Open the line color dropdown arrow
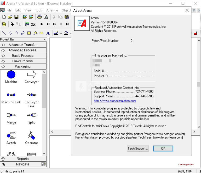Image resolution: width=201 pixels, height=173 pixels. point(61,33)
